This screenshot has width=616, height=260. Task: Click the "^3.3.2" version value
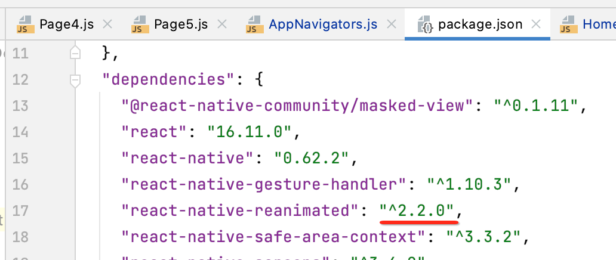(x=483, y=237)
